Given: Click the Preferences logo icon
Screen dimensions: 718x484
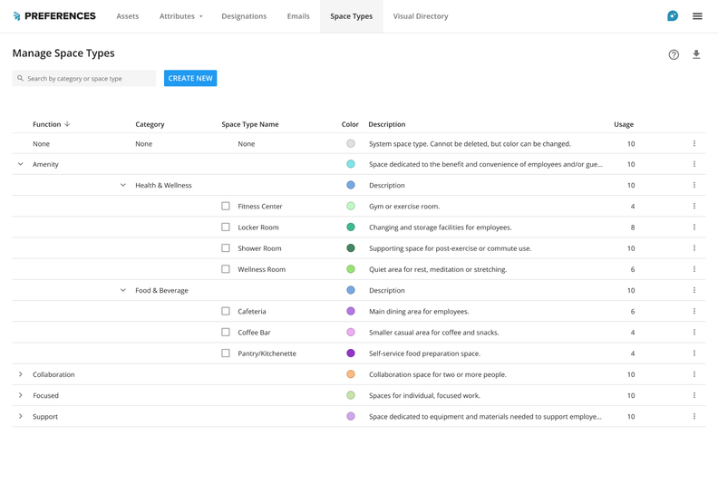Looking at the screenshot, I should [x=16, y=16].
